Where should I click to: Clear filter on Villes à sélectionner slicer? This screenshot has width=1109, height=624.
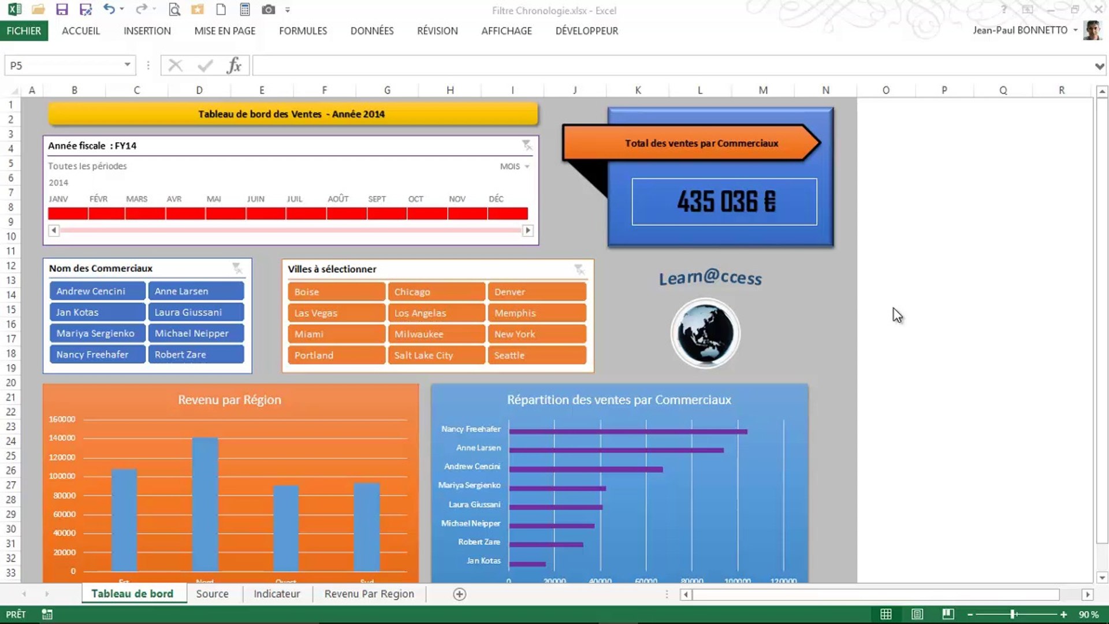point(579,269)
